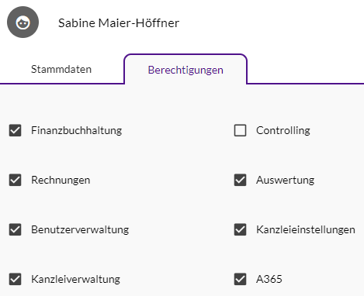Uncheck the Finanzbuchhaltung checkbox
The width and height of the screenshot is (364, 296).
[x=15, y=130]
